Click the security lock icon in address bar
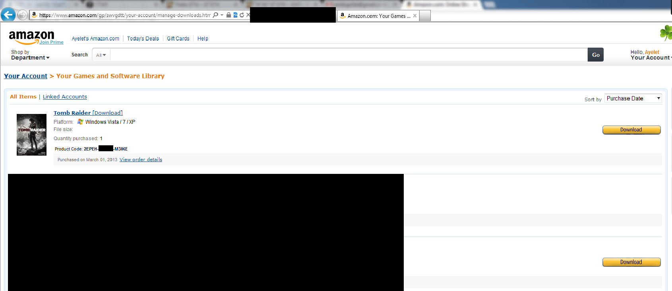The width and height of the screenshot is (672, 291). 229,15
